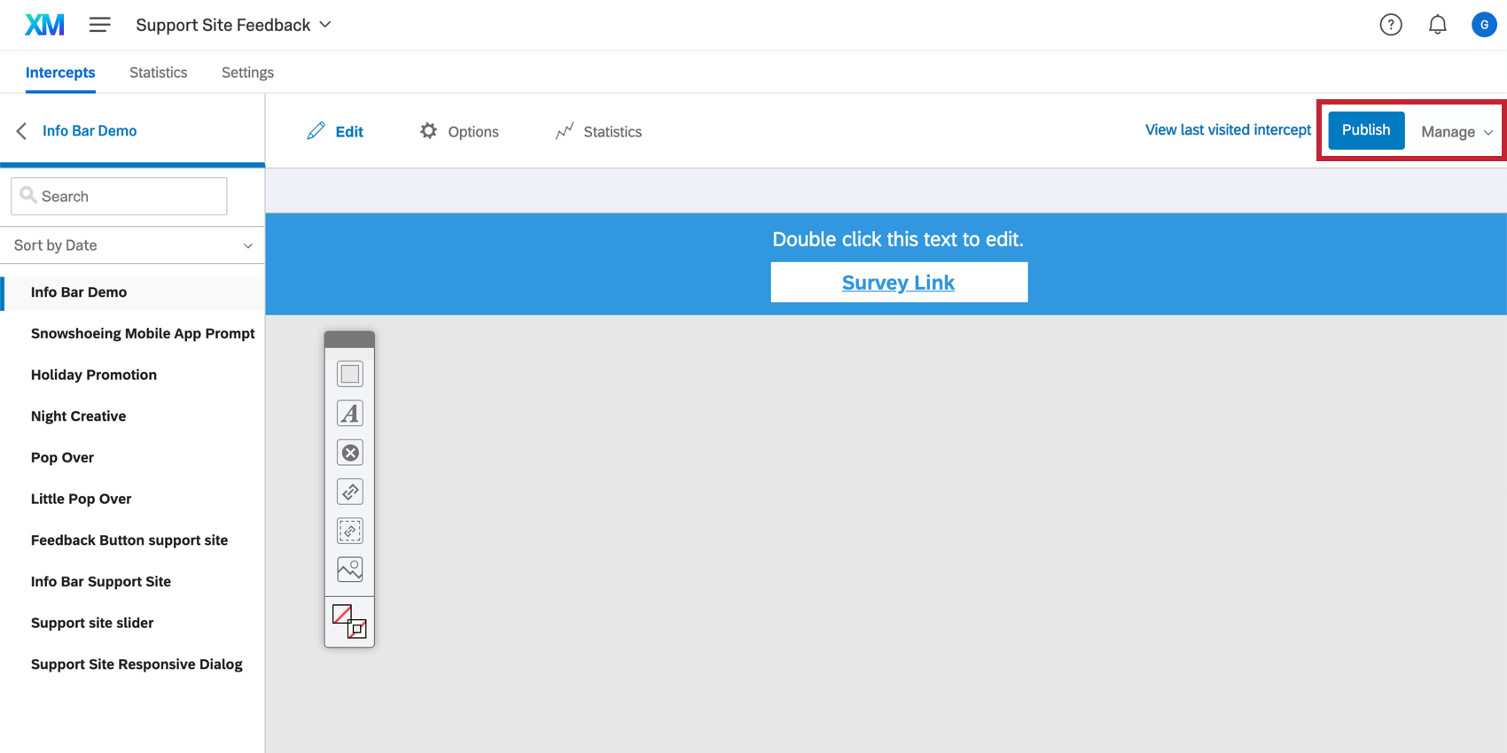1507x753 pixels.
Task: Switch to the Intercepts tab
Action: tap(60, 73)
